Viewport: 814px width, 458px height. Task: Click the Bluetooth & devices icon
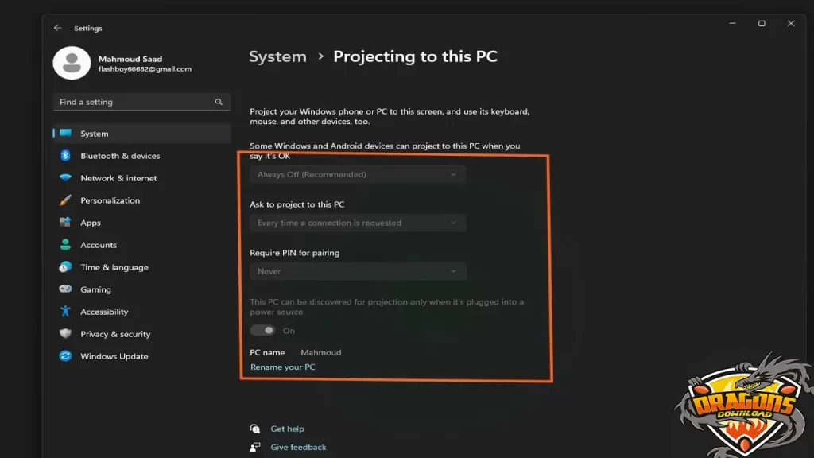pos(65,156)
